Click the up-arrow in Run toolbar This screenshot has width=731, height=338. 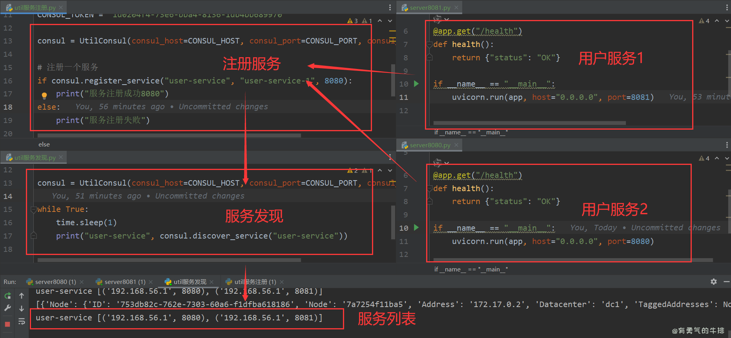point(22,296)
